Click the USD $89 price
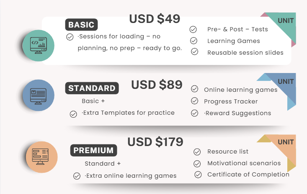Image resolution: width=307 pixels, height=194 pixels. point(157,85)
